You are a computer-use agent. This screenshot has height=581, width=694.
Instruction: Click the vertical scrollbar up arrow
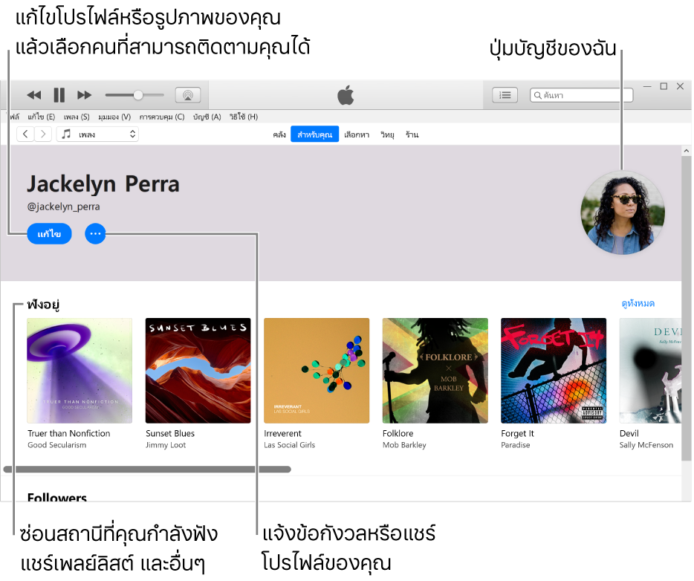tap(686, 151)
